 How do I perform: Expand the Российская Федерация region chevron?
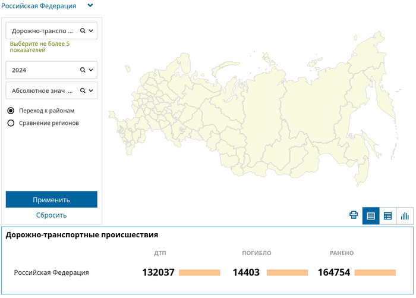coord(90,5)
